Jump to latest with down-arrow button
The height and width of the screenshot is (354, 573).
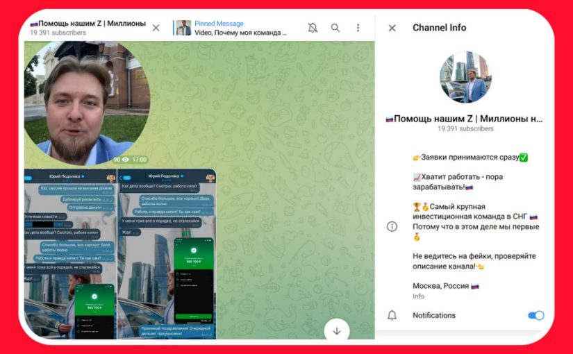(337, 330)
